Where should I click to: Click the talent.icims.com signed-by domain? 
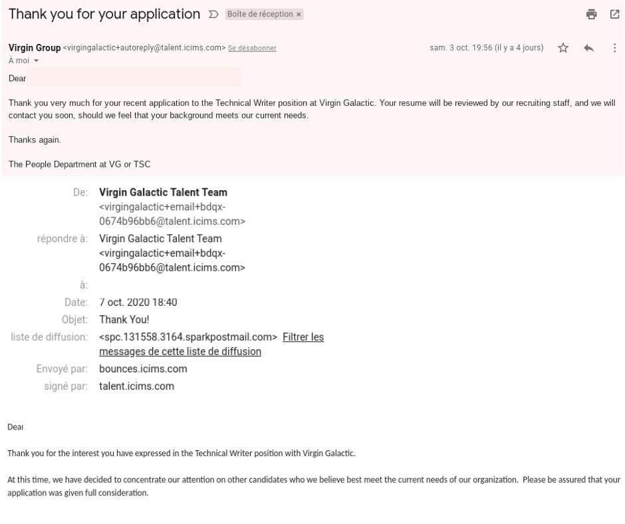coord(137,386)
